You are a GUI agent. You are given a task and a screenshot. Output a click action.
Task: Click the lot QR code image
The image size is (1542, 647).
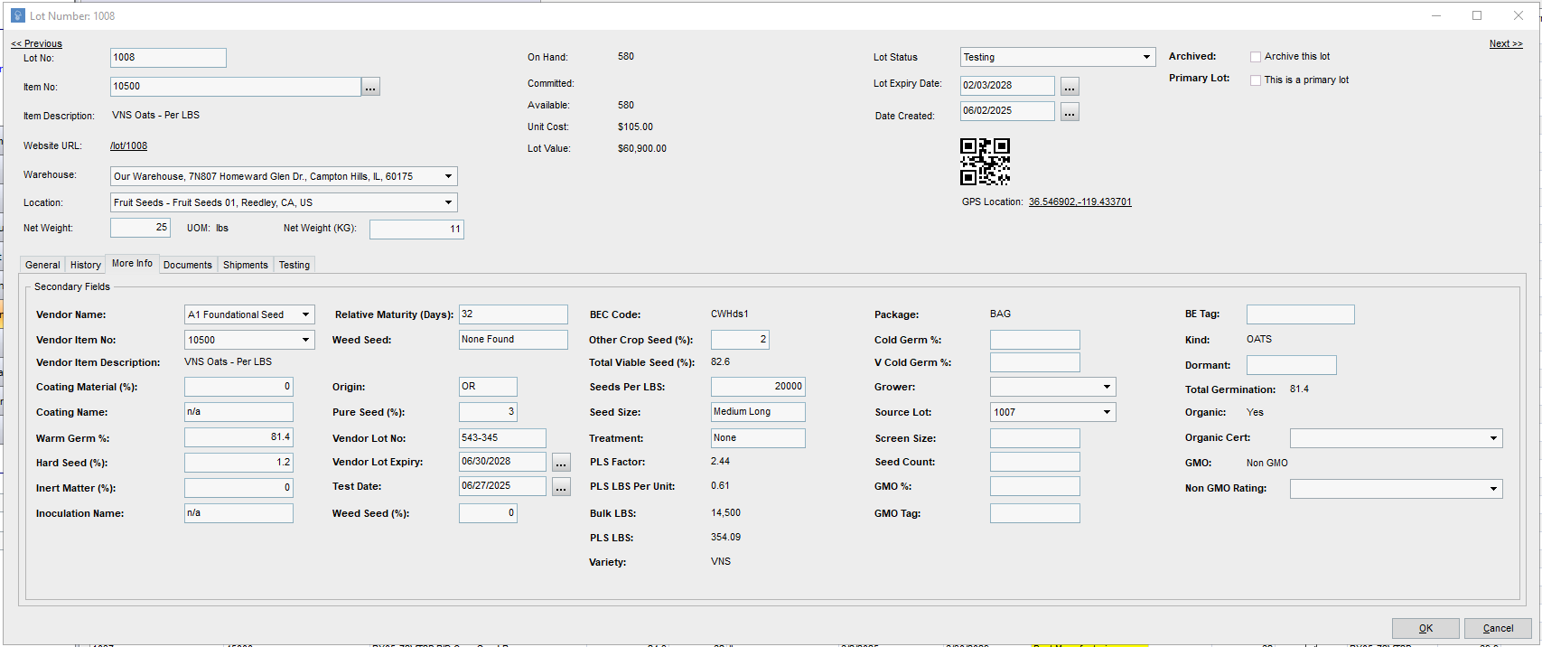pos(985,162)
